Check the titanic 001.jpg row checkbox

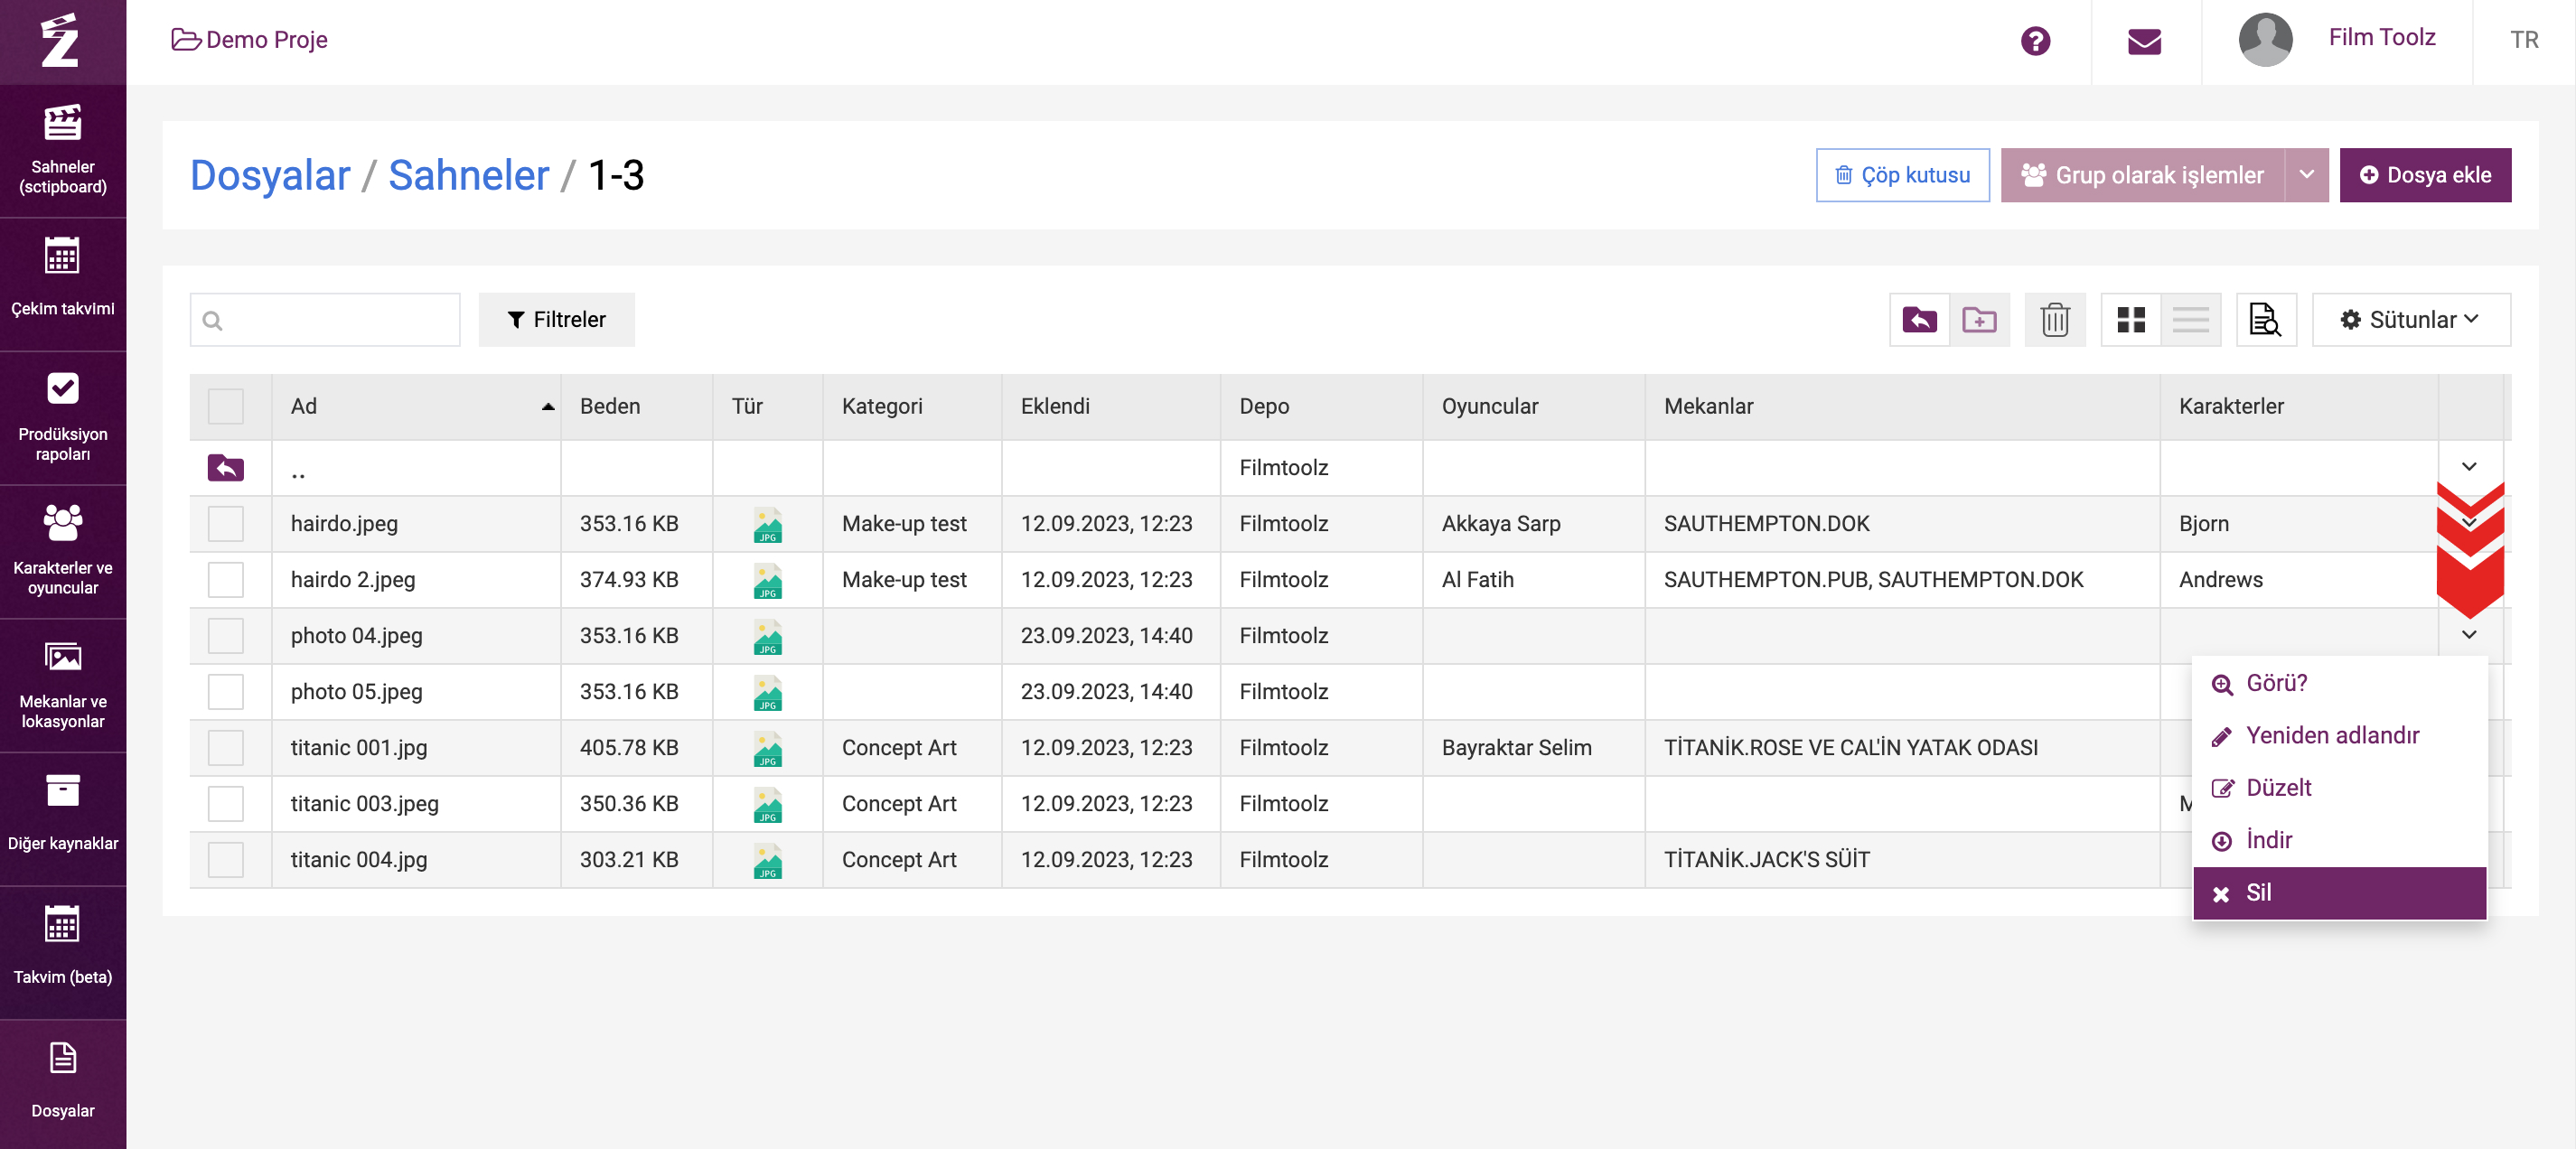click(x=226, y=747)
